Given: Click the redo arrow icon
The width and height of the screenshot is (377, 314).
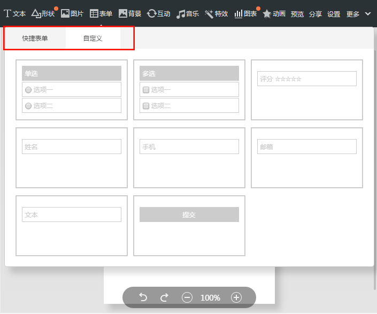Looking at the screenshot, I should point(165,297).
